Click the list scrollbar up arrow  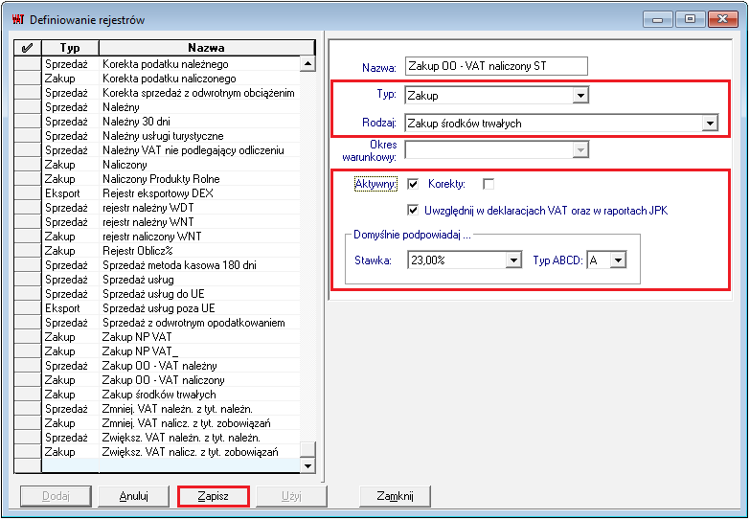[x=307, y=63]
